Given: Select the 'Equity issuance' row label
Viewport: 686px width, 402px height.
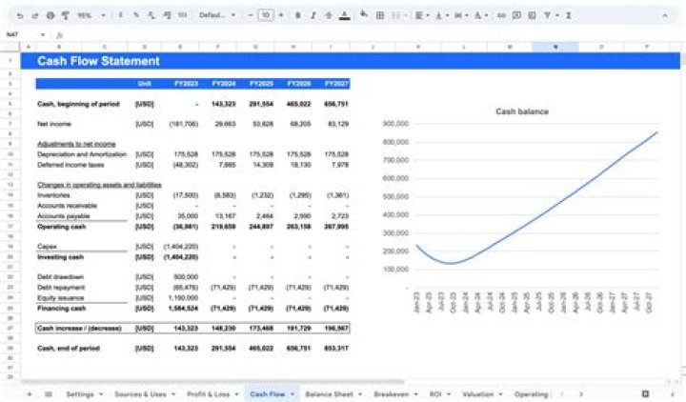Looking at the screenshot, I should (x=60, y=298).
